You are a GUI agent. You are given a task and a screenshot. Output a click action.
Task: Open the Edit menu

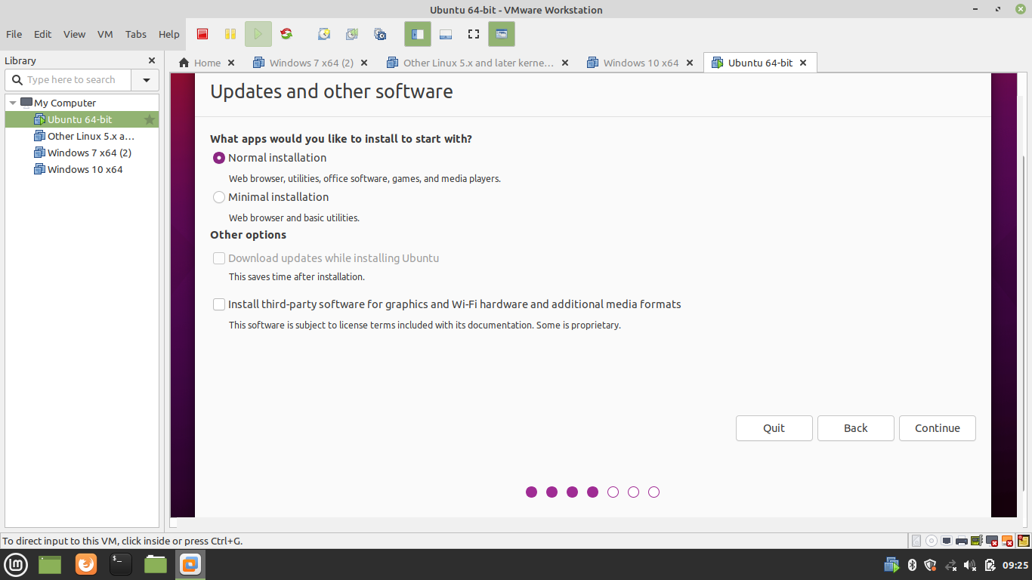pyautogui.click(x=42, y=34)
